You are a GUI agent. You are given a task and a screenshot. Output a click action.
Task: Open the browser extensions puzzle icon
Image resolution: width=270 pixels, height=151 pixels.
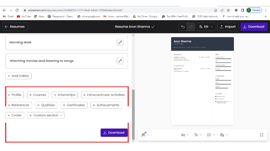[x=236, y=10]
